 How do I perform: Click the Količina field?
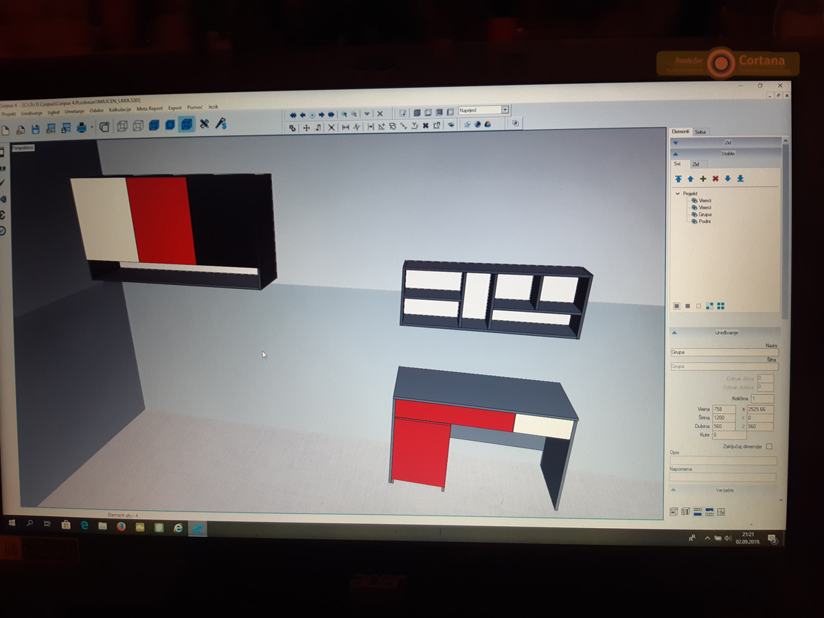[762, 398]
